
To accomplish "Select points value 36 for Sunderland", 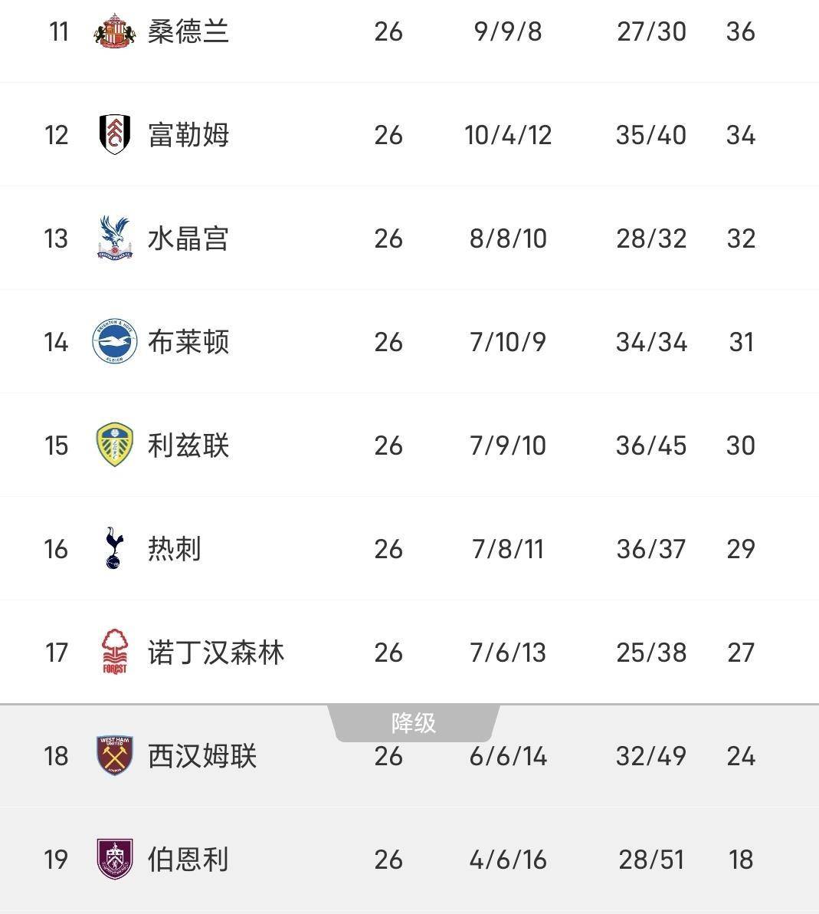I will coord(740,31).
